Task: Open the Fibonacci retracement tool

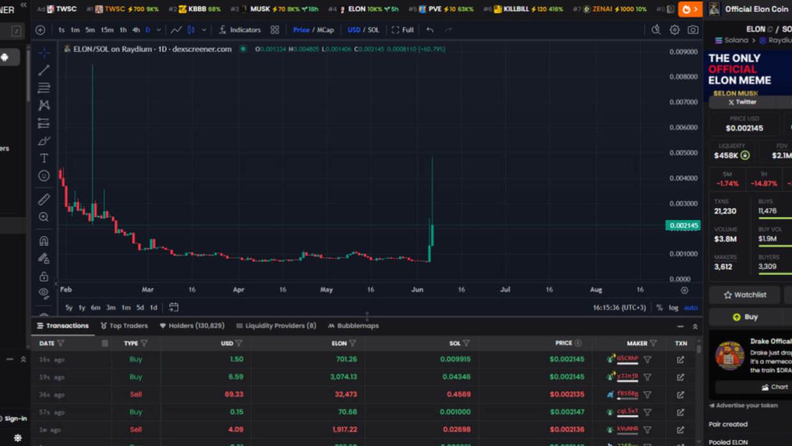Action: pos(43,88)
